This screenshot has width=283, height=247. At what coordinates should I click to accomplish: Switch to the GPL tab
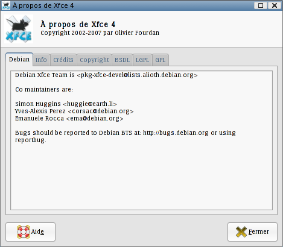[161, 60]
